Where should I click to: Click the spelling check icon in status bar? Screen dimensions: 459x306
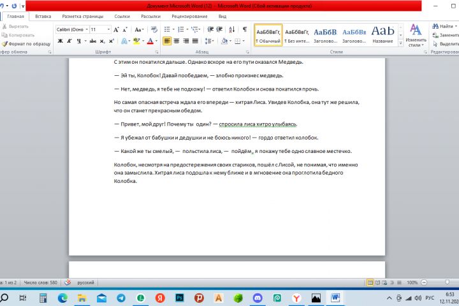click(68, 282)
